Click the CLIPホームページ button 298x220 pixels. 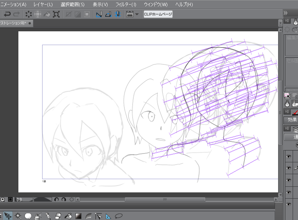click(x=158, y=14)
